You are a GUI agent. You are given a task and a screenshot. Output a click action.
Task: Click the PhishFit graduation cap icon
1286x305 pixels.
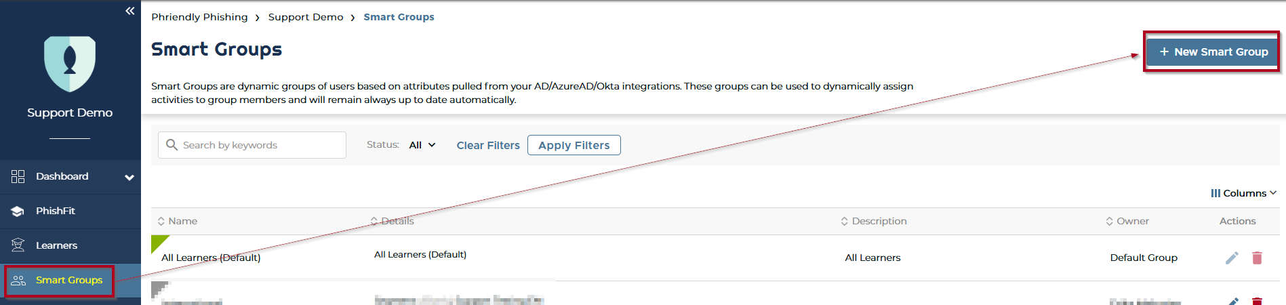click(18, 211)
